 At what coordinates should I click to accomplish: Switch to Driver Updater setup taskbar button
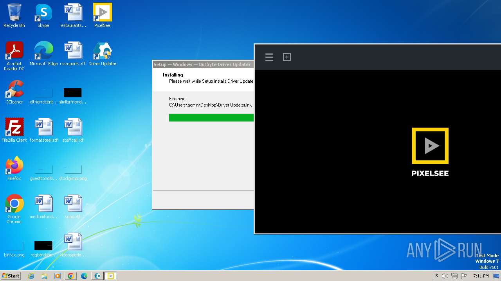click(97, 276)
